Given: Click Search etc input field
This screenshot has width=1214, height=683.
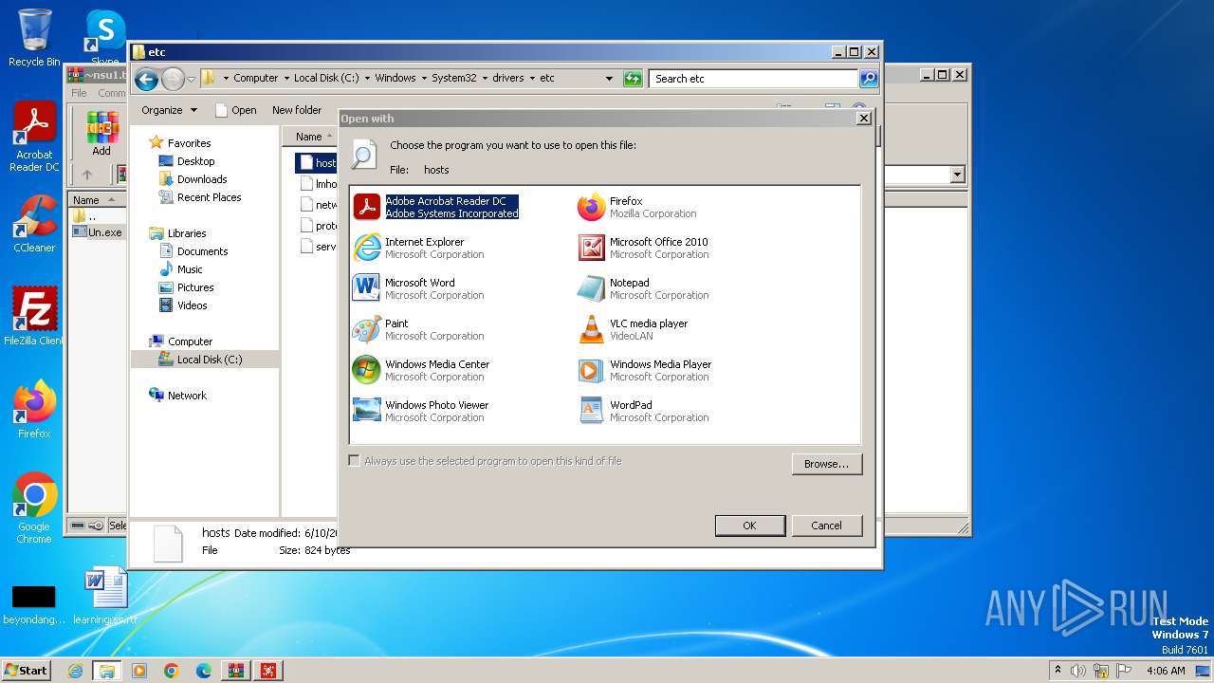Looking at the screenshot, I should pos(754,79).
